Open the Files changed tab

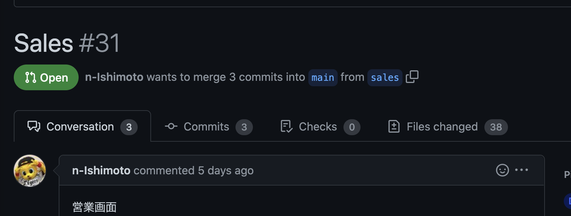pyautogui.click(x=448, y=127)
